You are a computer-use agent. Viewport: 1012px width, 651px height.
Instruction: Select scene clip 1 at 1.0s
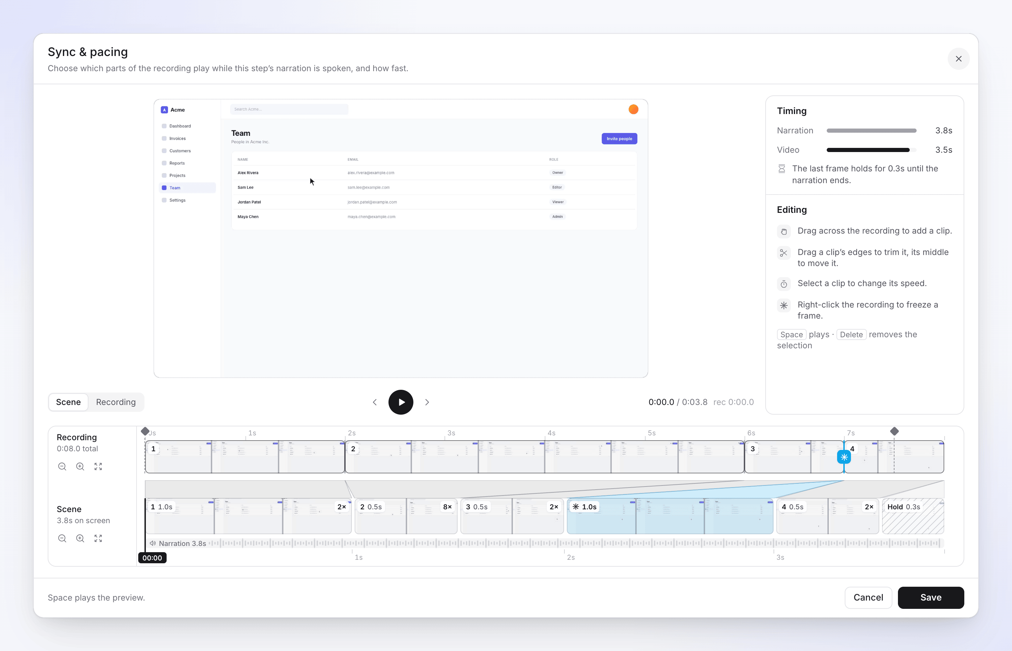tap(249, 516)
